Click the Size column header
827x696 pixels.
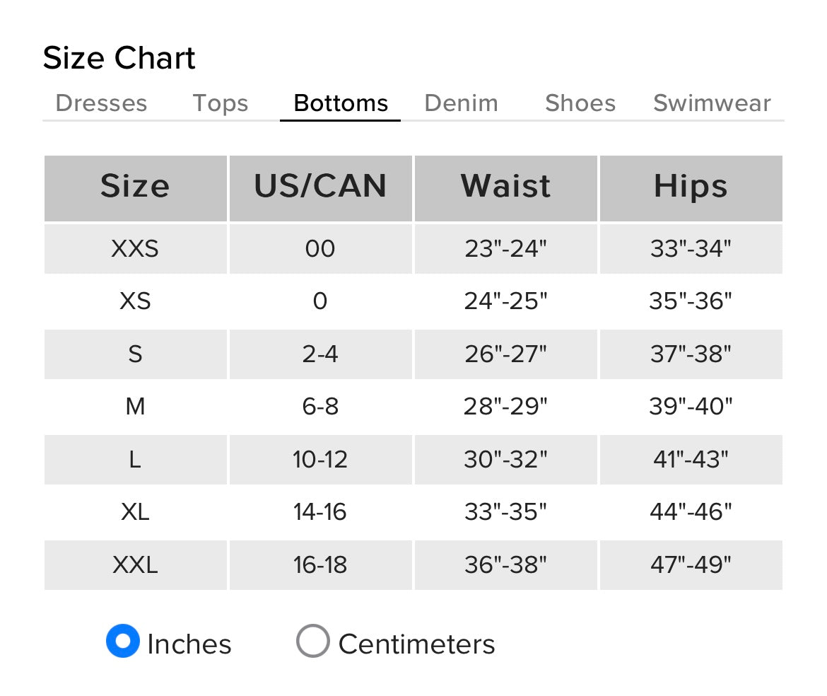(x=135, y=187)
